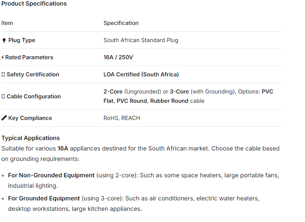The height and width of the screenshot is (222, 305).
Task: Click the Specification column header
Action: [121, 23]
